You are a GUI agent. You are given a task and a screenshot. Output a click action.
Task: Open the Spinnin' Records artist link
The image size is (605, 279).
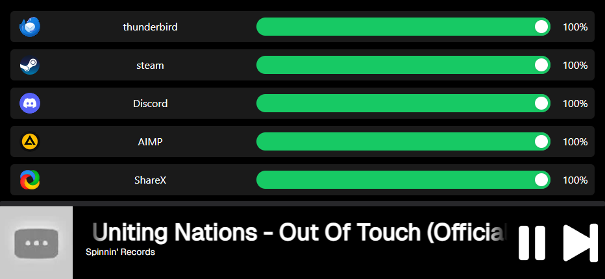[x=120, y=252]
